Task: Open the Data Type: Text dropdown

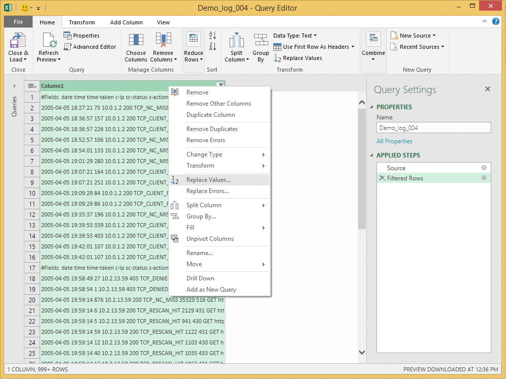Action: coord(295,36)
